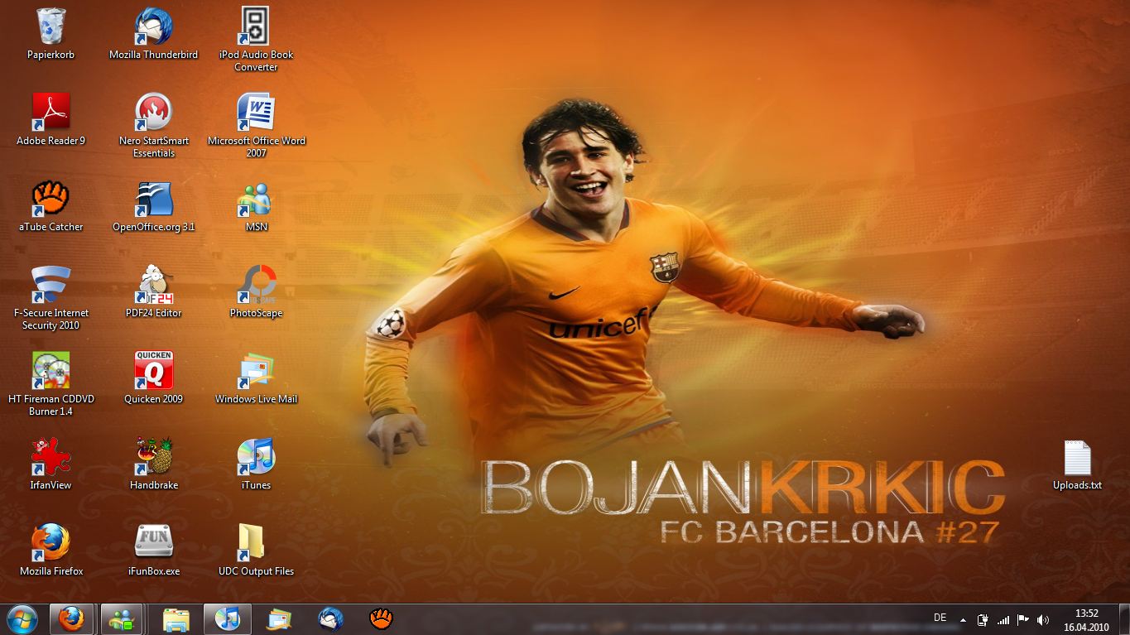The width and height of the screenshot is (1130, 635).
Task: Click aTube Catcher taskbar icon
Action: pyautogui.click(x=381, y=619)
